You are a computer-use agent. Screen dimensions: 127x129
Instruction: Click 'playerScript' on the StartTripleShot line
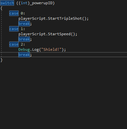click(x=32, y=19)
